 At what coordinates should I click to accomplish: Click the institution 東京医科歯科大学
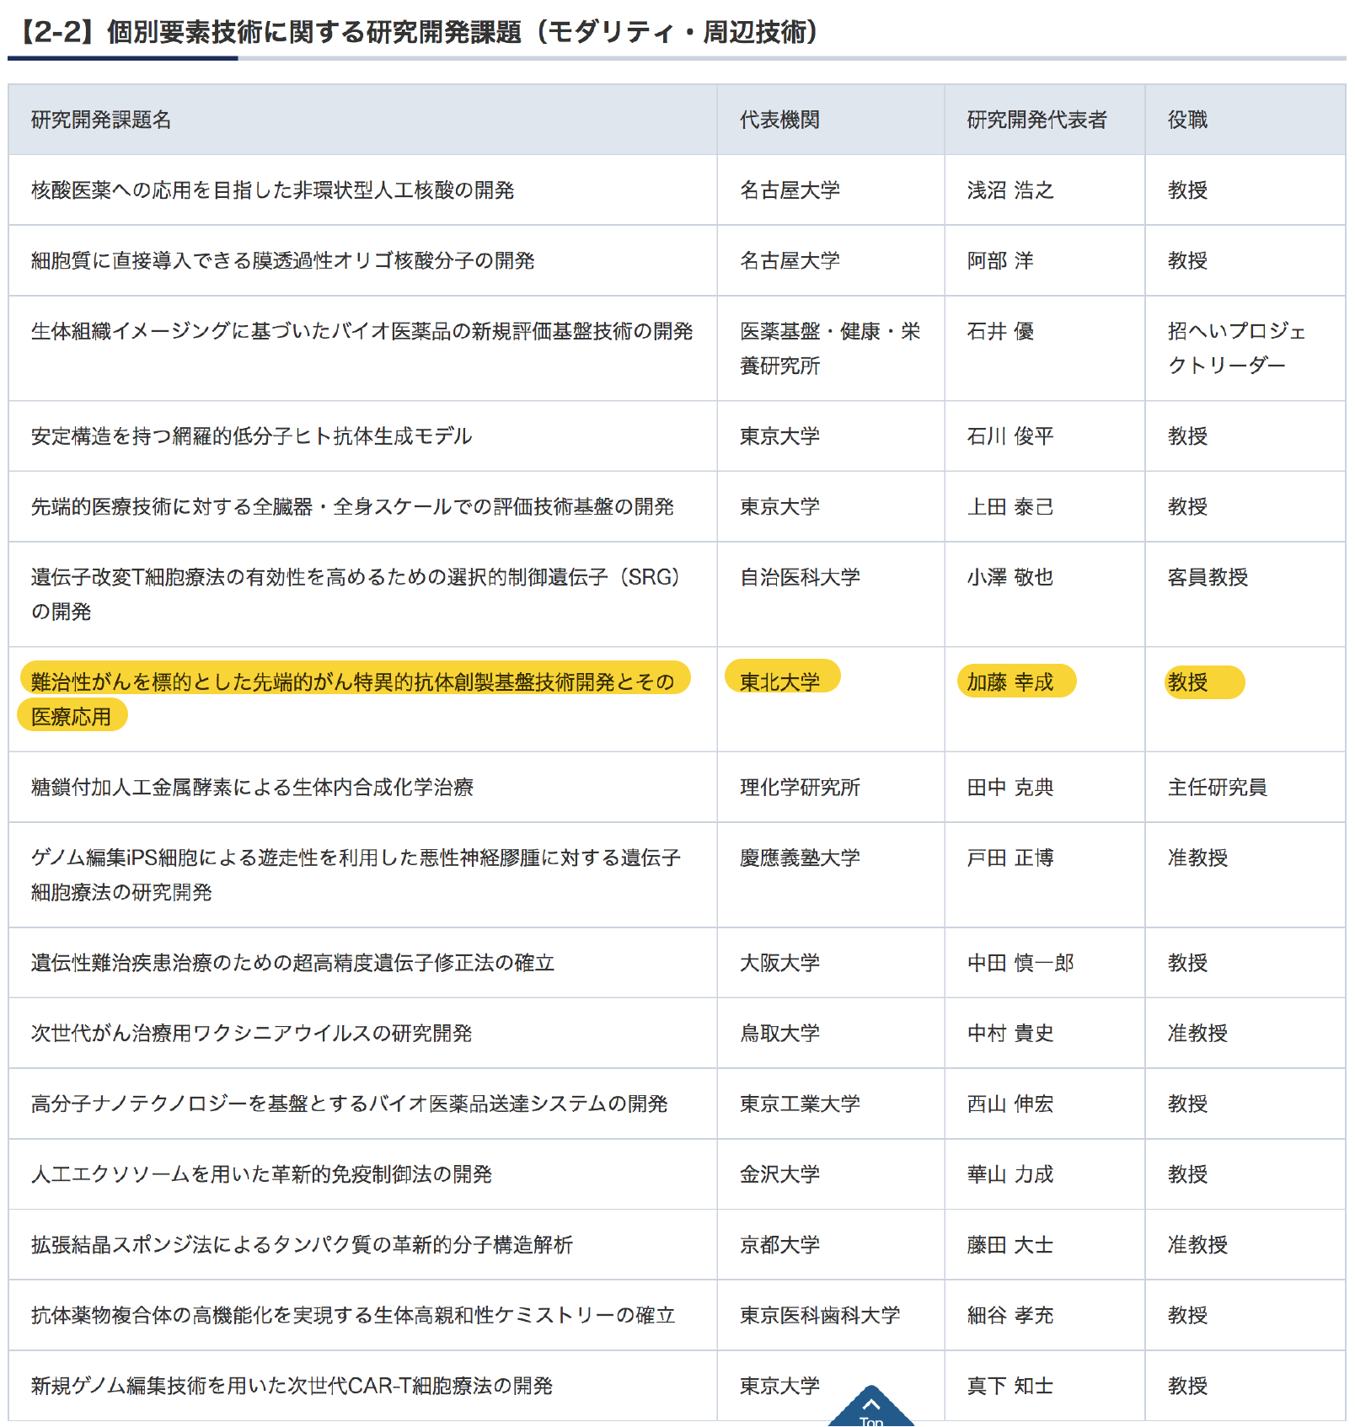point(820,1317)
